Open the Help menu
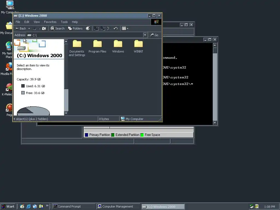Image resolution: width=280 pixels, height=210 pixels. [x=75, y=22]
